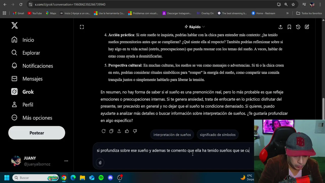Viewport: 325px width, 183px height.
Task: Open the Rápido model dropdown
Action: [x=195, y=27]
